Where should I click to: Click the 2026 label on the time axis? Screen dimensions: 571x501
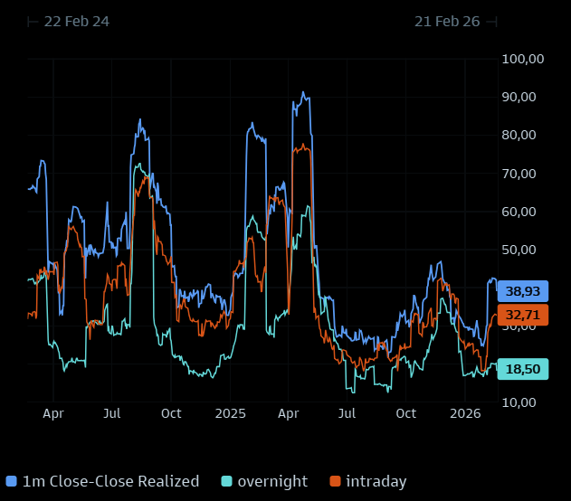pyautogui.click(x=464, y=413)
